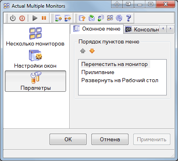
Task: Click the four-monitors toolbar icon
Action: (x=110, y=18)
